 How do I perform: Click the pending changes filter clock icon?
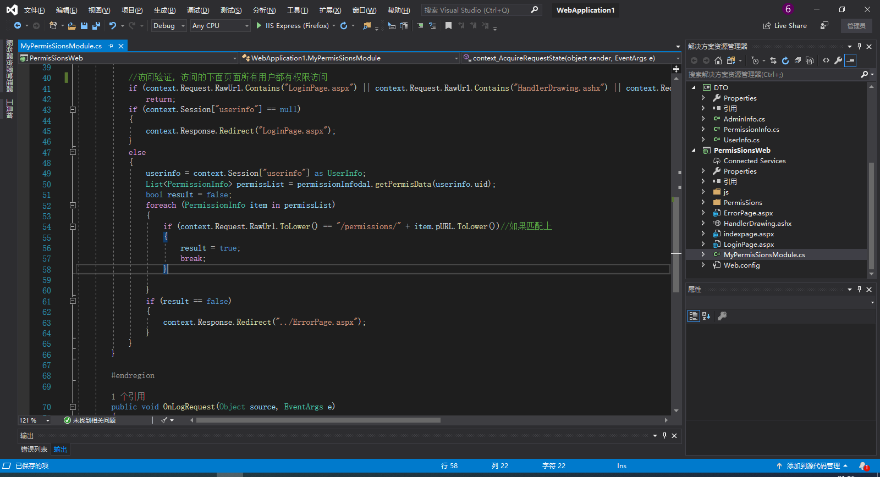coord(755,60)
